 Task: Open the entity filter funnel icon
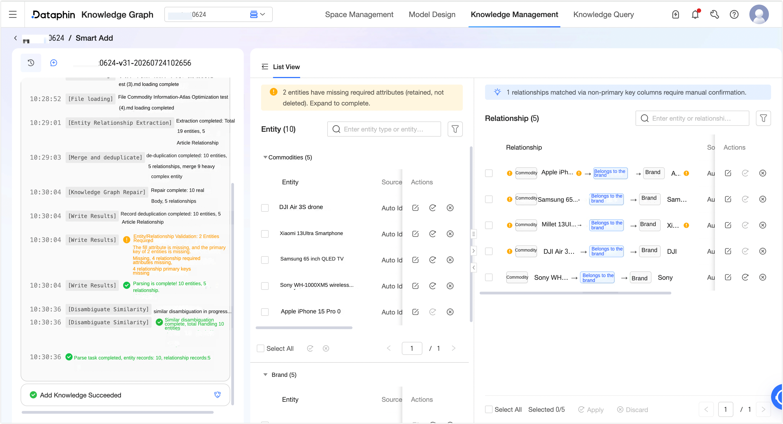(x=455, y=129)
